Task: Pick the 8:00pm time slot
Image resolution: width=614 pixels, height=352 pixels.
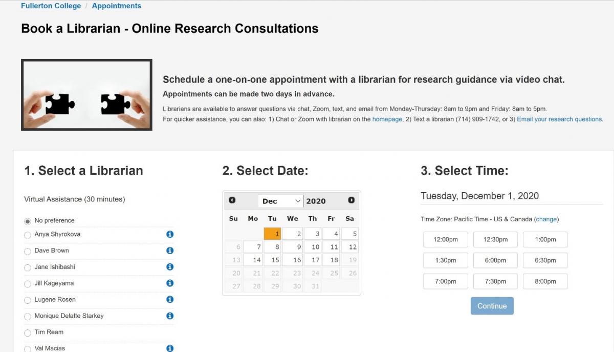Action: [x=545, y=281]
